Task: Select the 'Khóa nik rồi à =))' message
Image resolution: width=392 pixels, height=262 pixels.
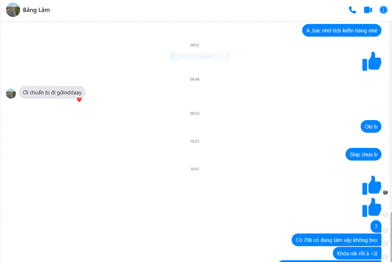Action: 357,253
